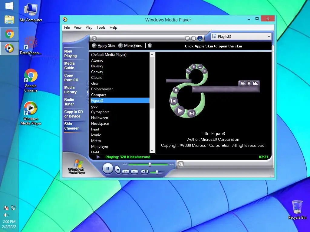
Task: Select the Miniplayer skin
Action: pos(120,146)
